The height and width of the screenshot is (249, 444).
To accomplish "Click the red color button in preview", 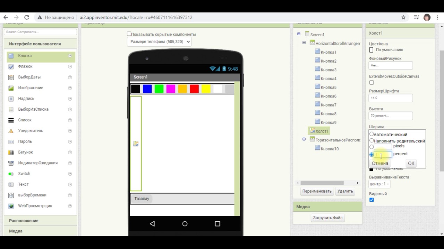I will pyautogui.click(x=194, y=89).
